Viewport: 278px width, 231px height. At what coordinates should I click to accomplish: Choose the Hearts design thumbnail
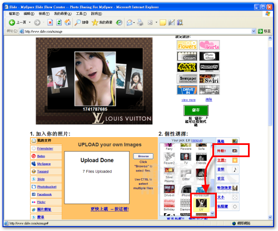(210, 45)
